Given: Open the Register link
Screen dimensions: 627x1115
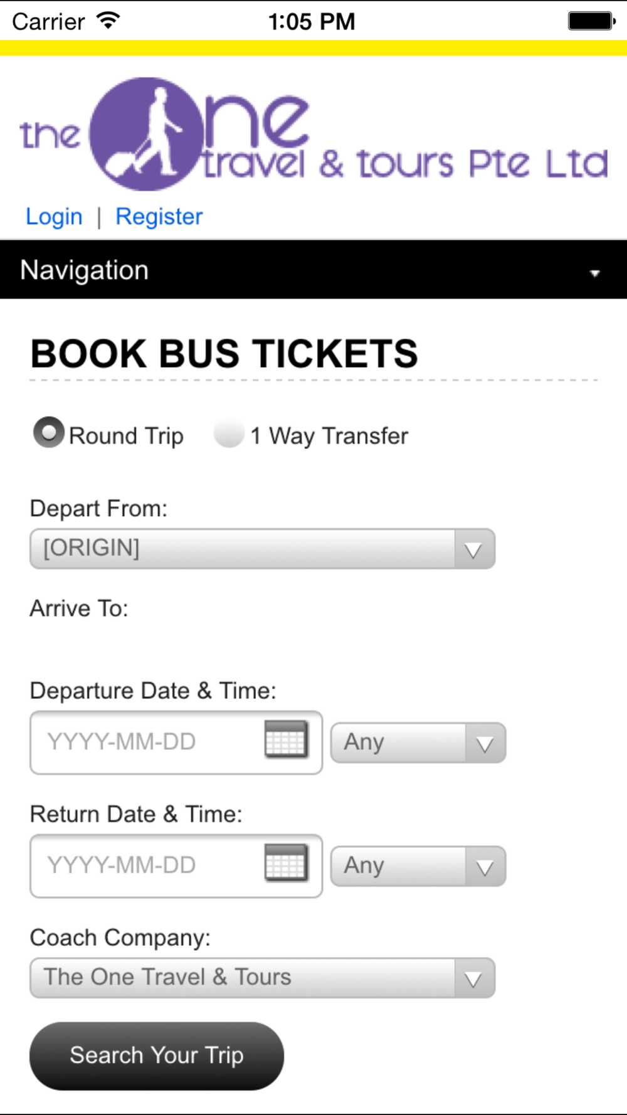Looking at the screenshot, I should [159, 216].
